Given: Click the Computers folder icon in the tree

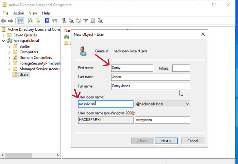Looking at the screenshot, I should (15, 52).
